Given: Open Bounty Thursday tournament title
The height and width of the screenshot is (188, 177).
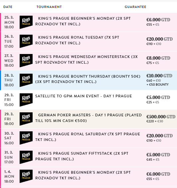Looking at the screenshot, I should [x=88, y=79].
